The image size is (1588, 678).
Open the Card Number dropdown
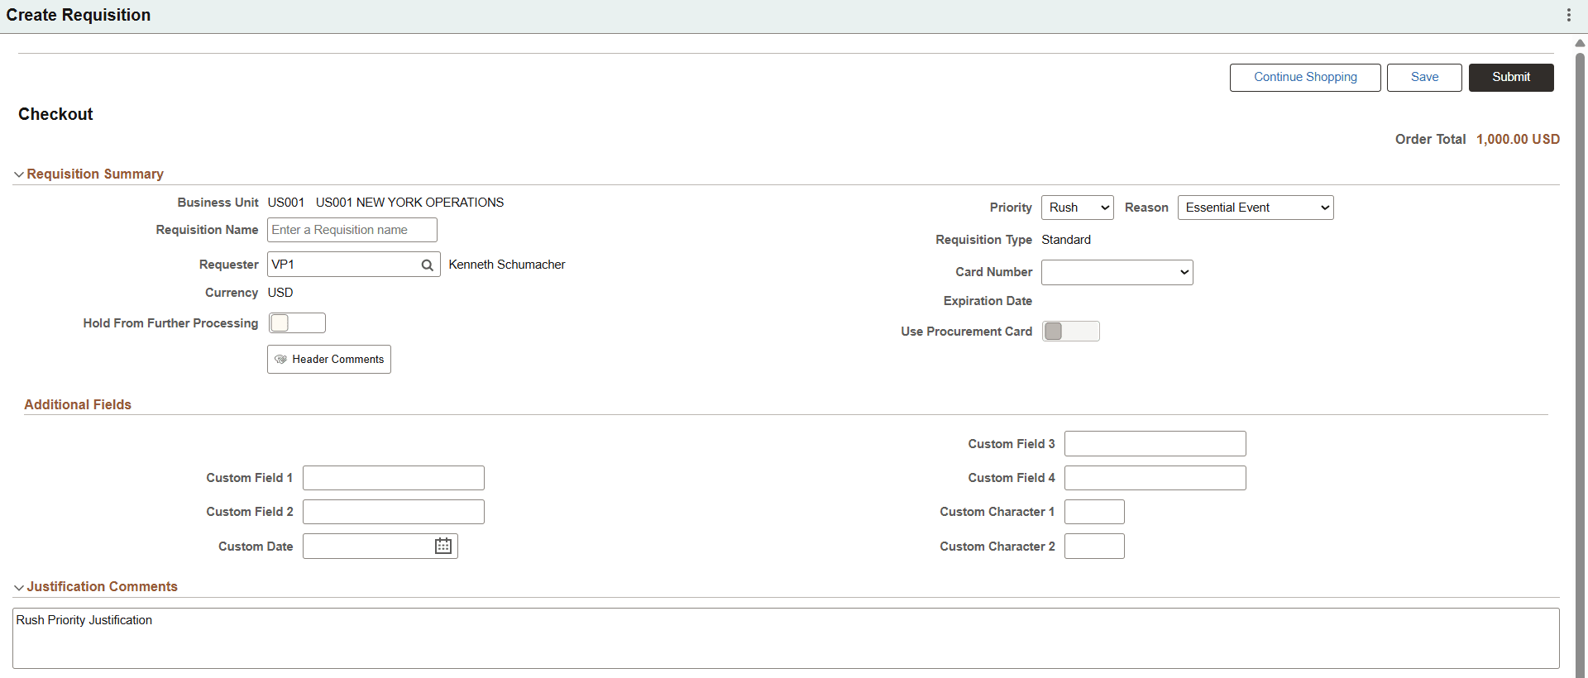click(x=1117, y=272)
